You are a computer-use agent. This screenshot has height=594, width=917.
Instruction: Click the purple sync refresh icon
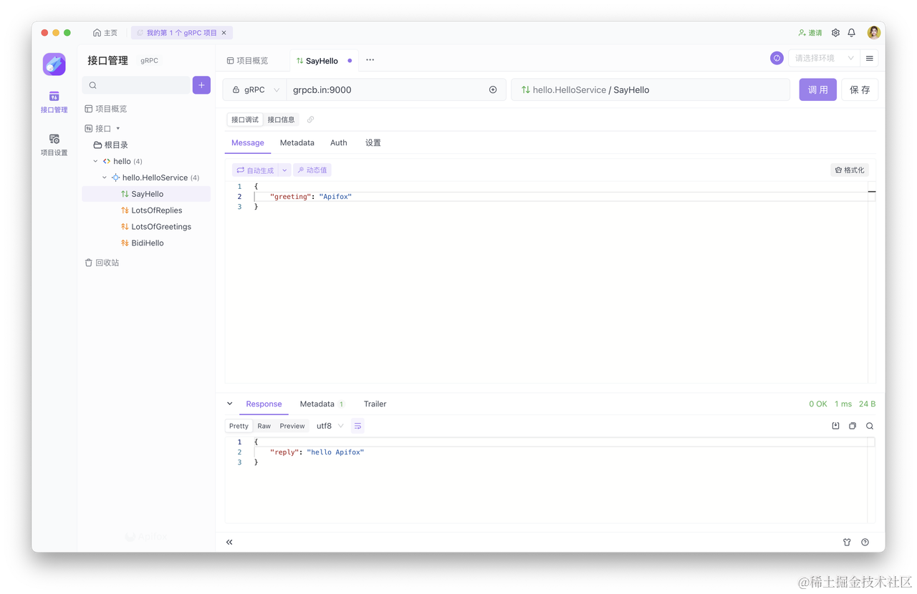[x=777, y=58]
